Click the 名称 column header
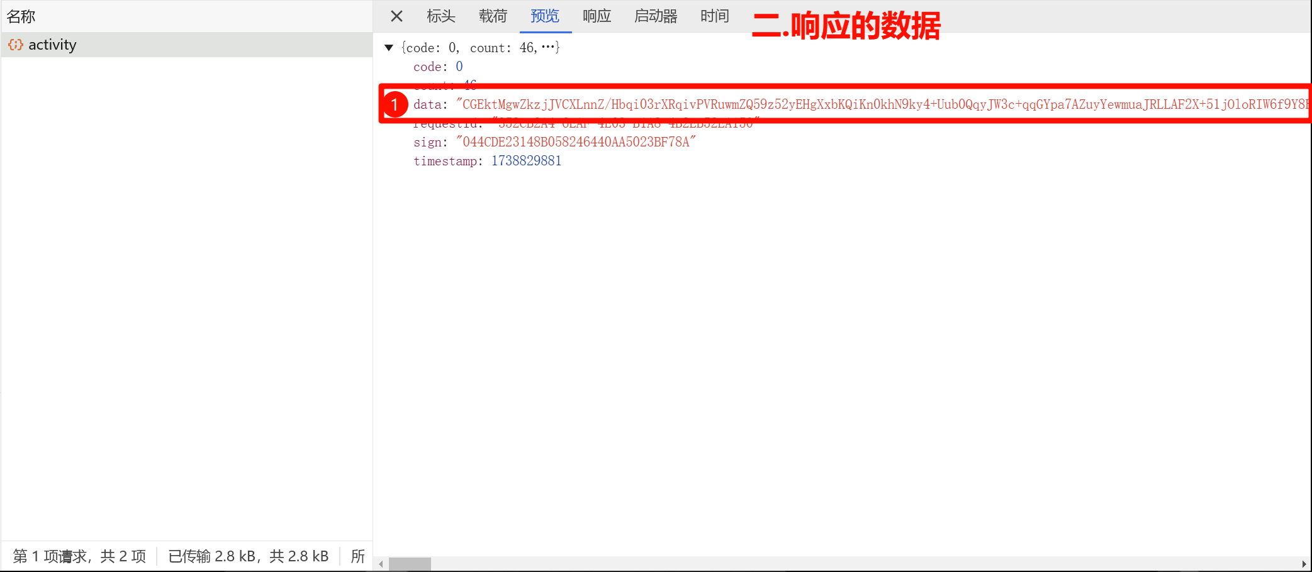 tap(21, 16)
